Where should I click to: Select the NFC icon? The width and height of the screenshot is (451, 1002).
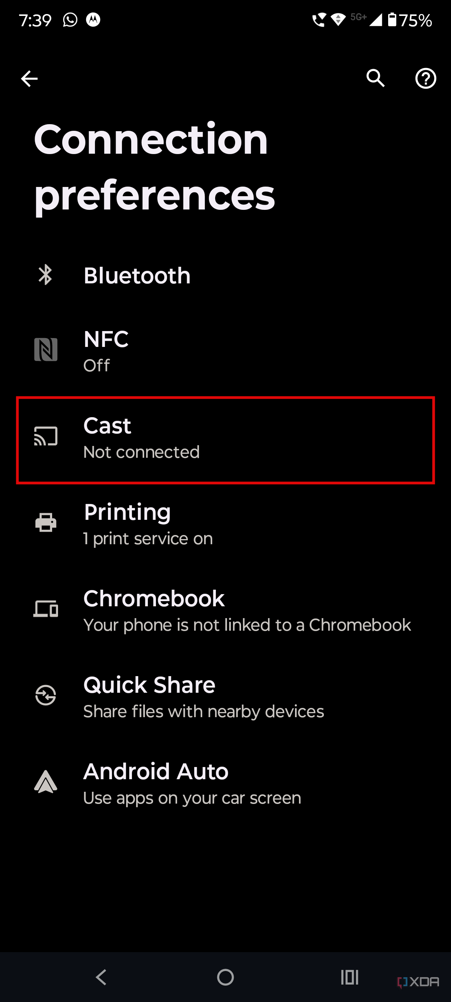45,349
